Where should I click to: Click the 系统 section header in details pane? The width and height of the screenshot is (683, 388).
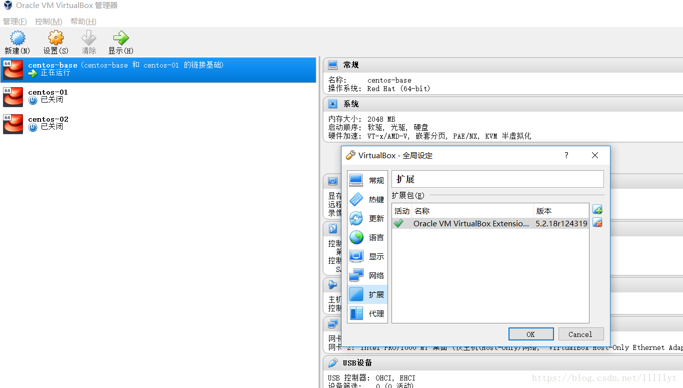coord(503,104)
